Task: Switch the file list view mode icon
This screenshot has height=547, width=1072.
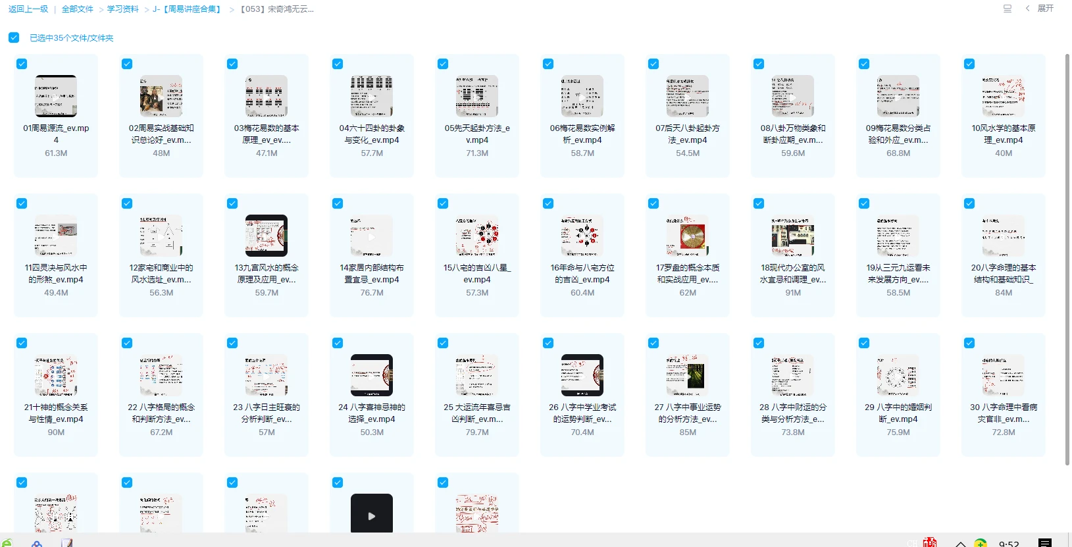Action: point(1008,9)
